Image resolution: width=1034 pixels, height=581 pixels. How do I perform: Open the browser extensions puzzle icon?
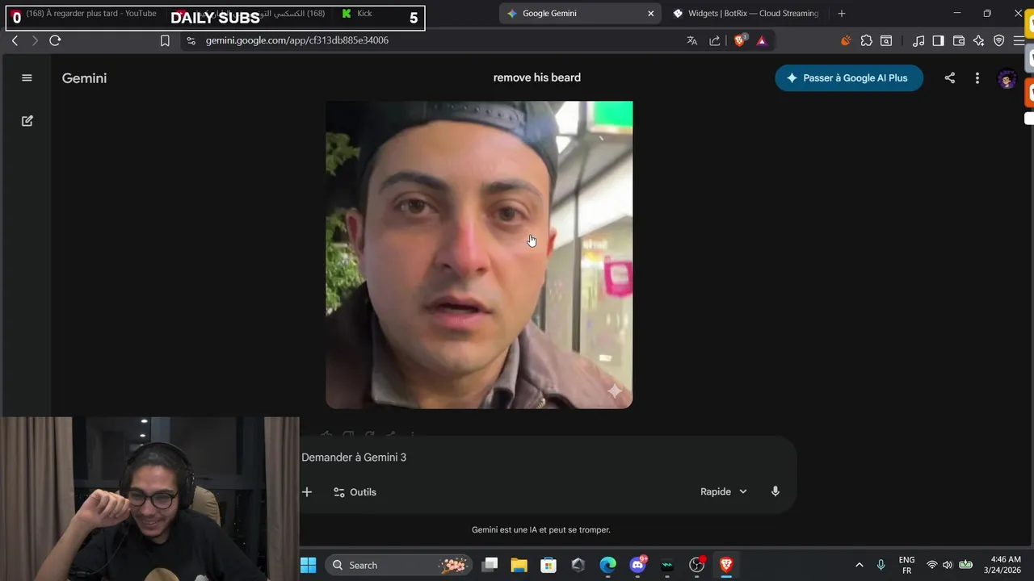coord(866,40)
